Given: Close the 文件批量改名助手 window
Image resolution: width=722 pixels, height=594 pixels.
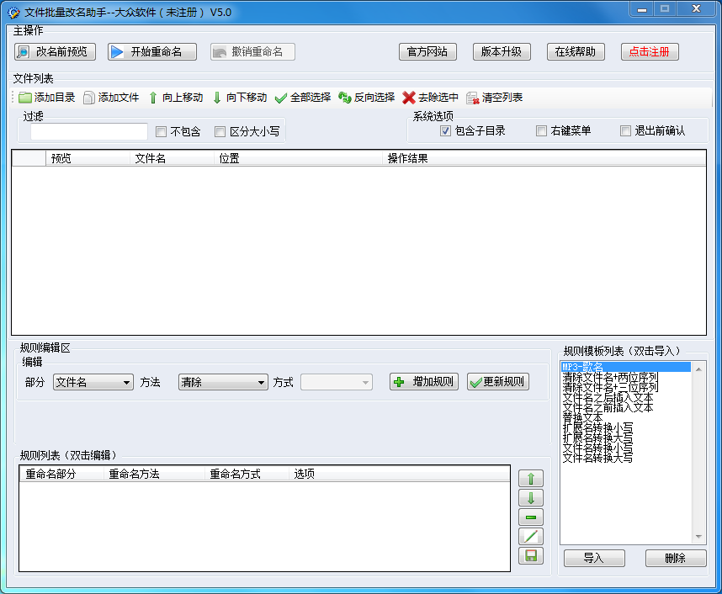Looking at the screenshot, I should click(x=697, y=9).
